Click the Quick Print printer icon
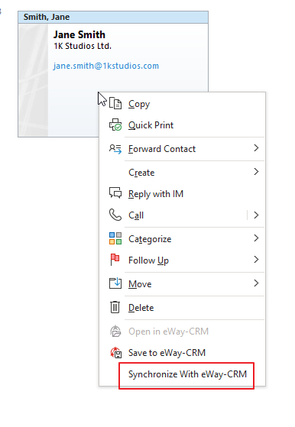The height and width of the screenshot is (427, 295). coord(115,125)
